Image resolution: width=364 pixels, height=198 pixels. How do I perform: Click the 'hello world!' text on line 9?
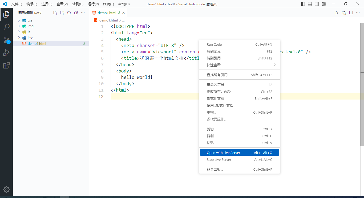pos(137,77)
